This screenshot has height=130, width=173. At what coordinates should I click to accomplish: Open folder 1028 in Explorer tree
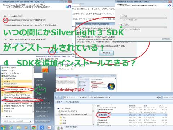[x=63, y=117]
